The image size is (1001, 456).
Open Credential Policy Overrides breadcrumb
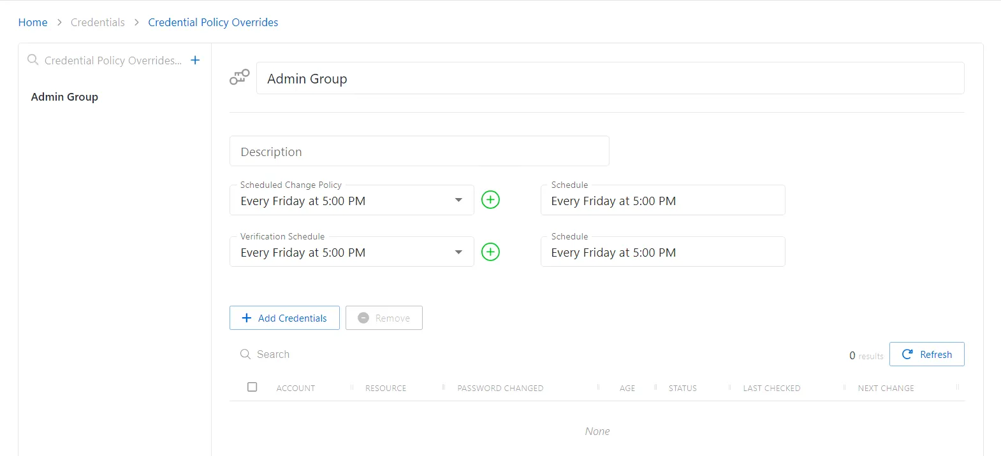click(213, 22)
